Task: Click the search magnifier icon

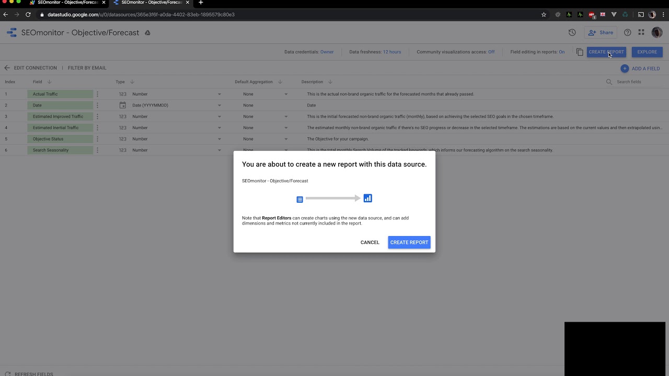Action: pyautogui.click(x=609, y=82)
